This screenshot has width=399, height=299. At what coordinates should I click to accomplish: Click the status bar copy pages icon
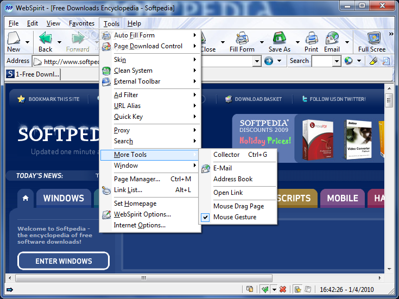250,289
